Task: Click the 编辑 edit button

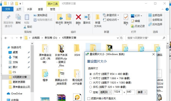Action: 136,21
